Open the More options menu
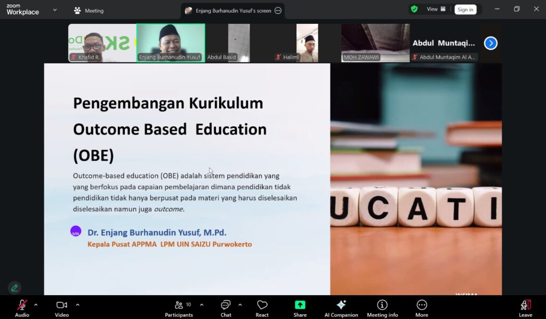This screenshot has height=319, width=546. [x=422, y=307]
